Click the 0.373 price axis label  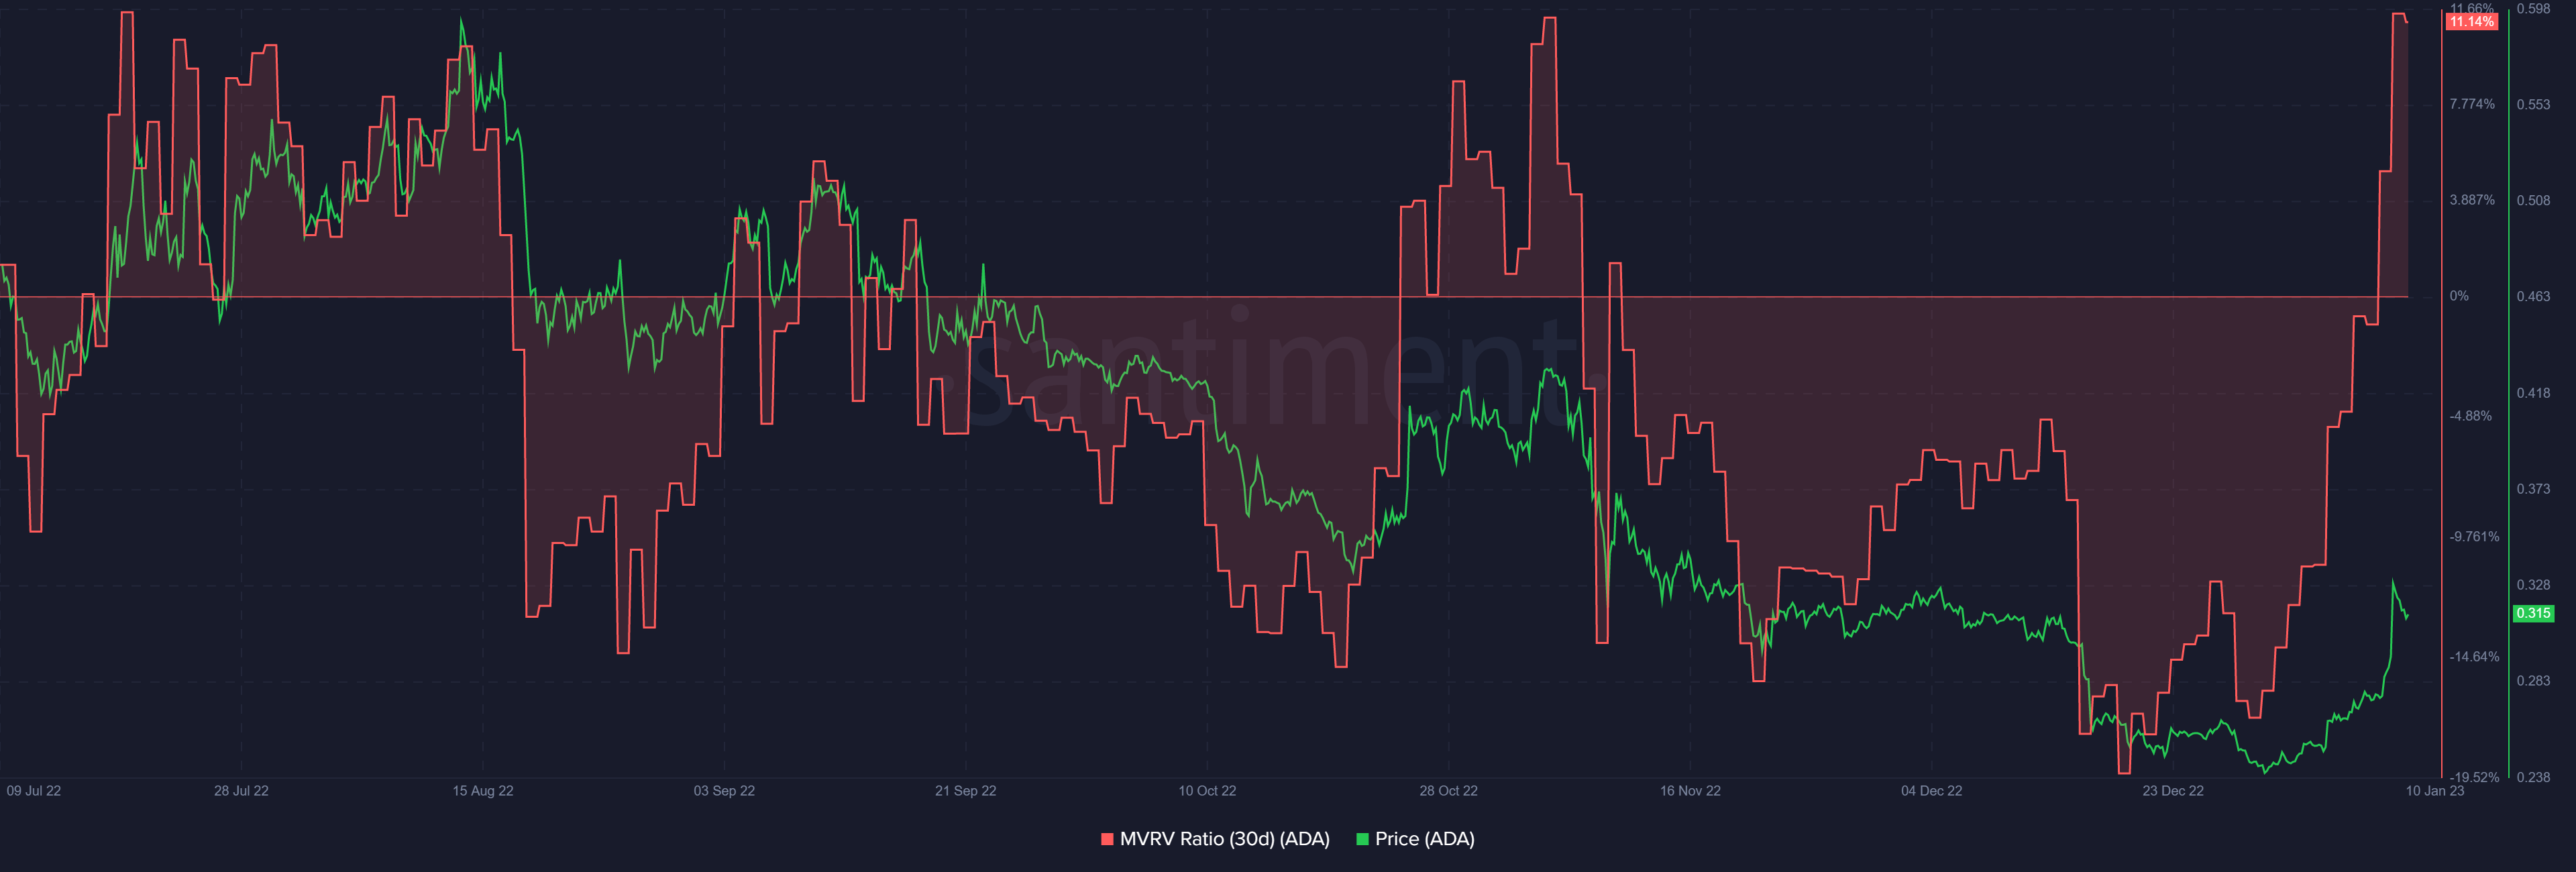pyautogui.click(x=2533, y=489)
